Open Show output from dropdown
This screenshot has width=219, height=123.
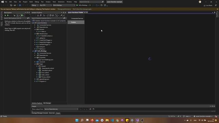coord(61,109)
